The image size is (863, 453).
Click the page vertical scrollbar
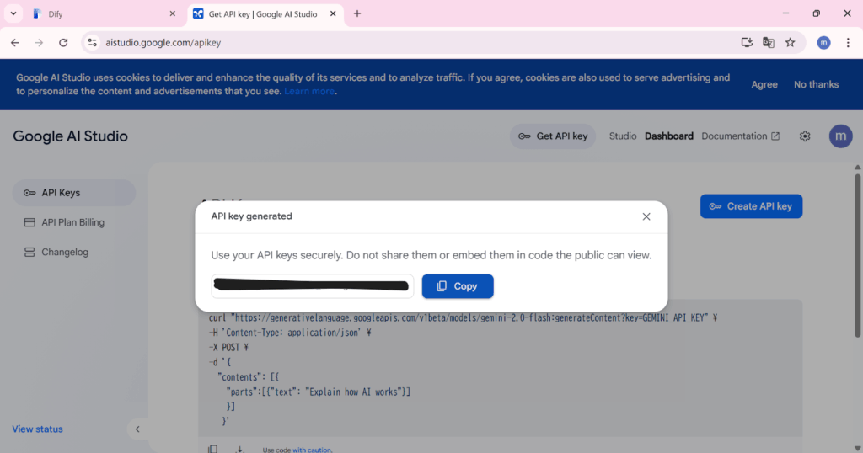[857, 256]
